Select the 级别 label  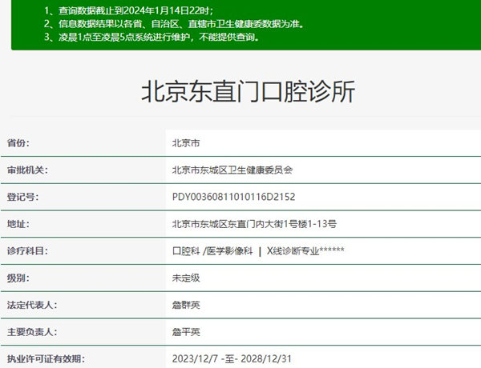[18, 278]
